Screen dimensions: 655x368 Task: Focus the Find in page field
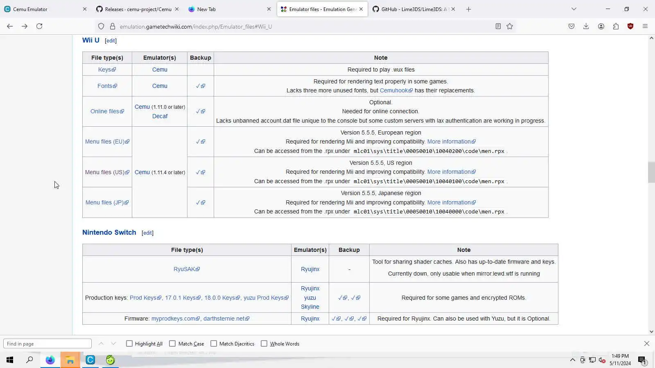(x=47, y=344)
